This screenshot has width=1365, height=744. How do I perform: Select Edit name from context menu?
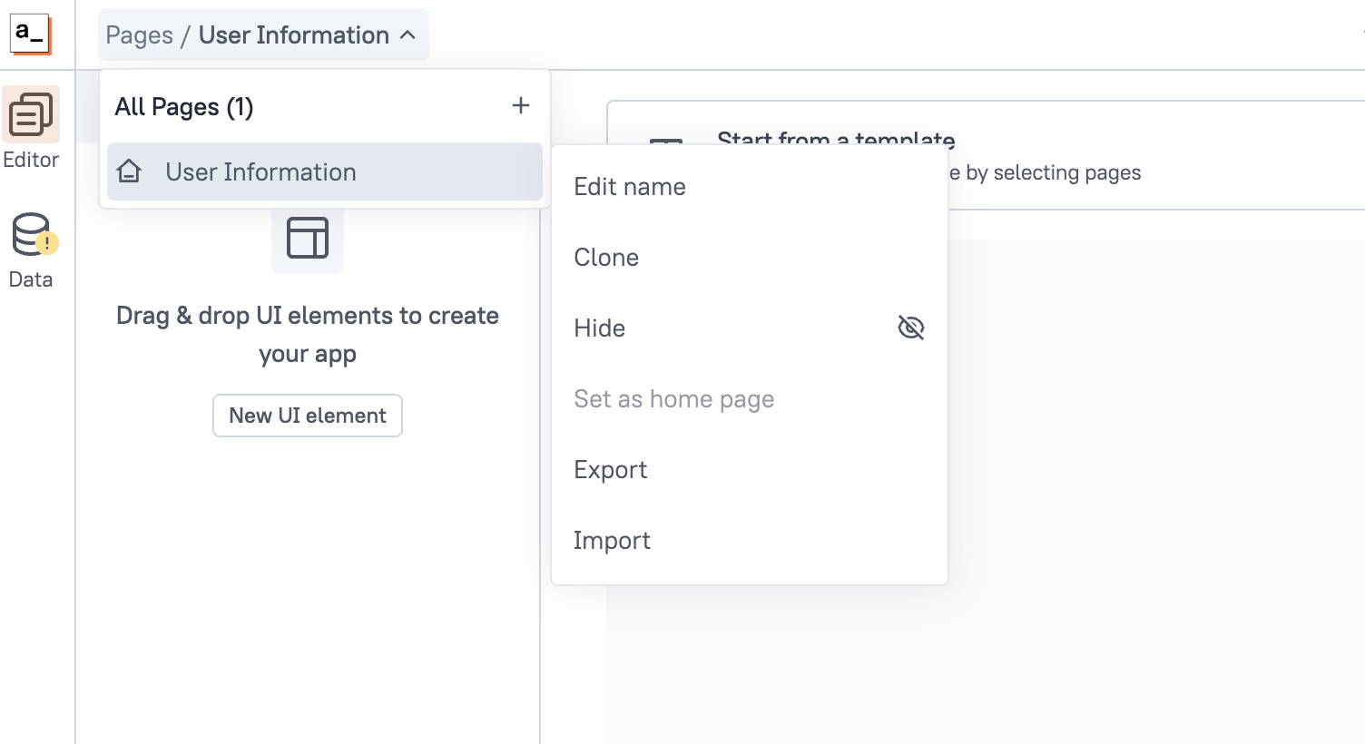[x=750, y=187]
